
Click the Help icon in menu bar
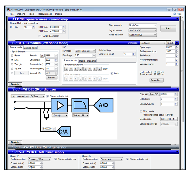click(175, 14)
